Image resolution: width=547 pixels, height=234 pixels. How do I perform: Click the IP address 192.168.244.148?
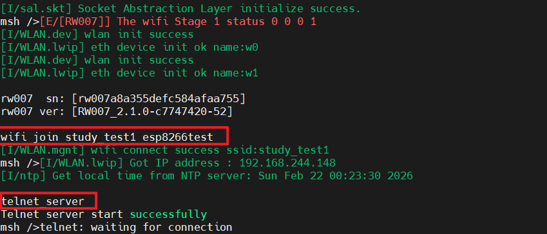287,163
